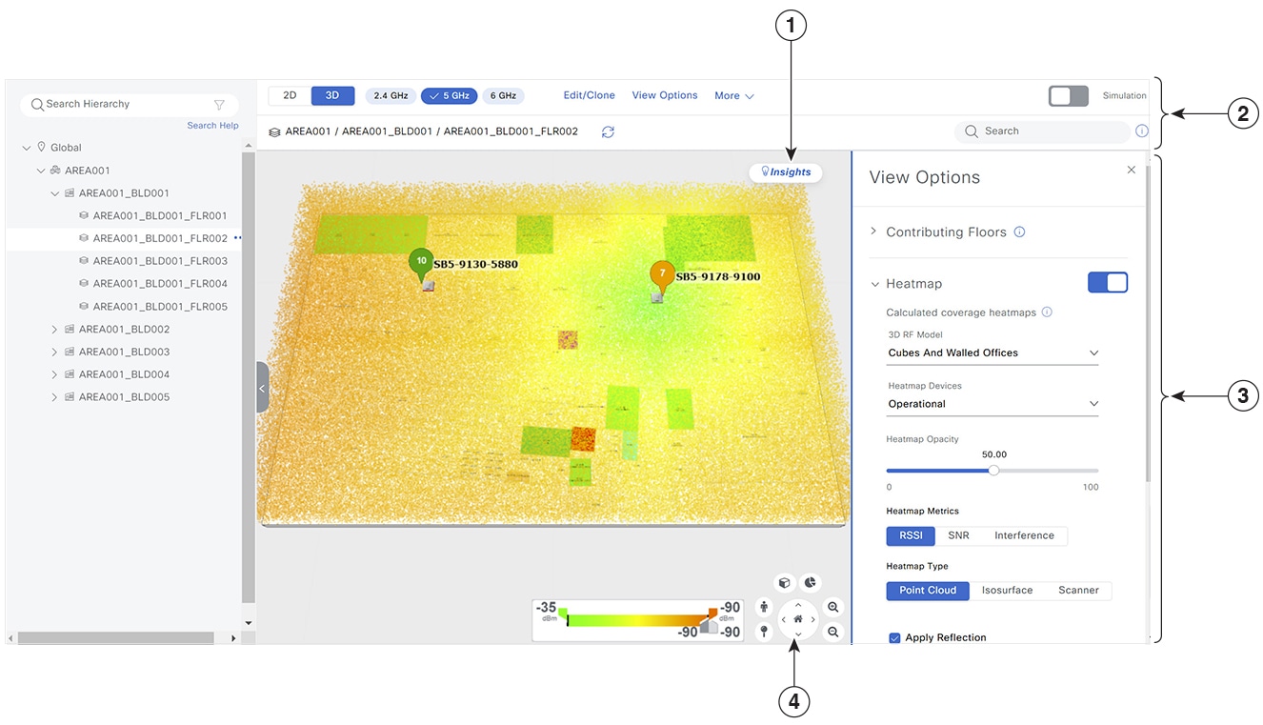Zoom out with the minus magnifier icon
This screenshot has width=1263, height=725.
[833, 632]
